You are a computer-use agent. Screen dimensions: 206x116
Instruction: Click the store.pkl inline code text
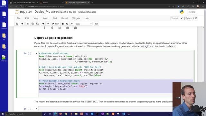point(91,102)
